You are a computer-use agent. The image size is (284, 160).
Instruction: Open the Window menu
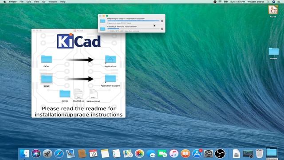pos(53,2)
